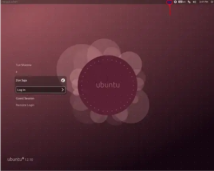This screenshot has width=214, height=171.
Task: Choose Remote Login option
Action: [x=25, y=105]
